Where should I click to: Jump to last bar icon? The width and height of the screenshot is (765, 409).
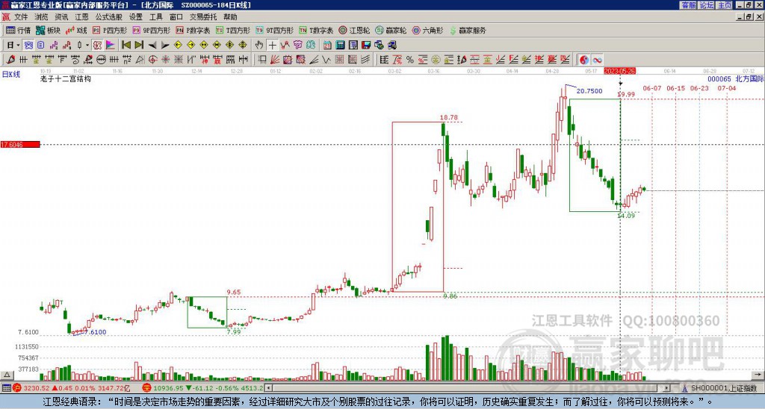click(139, 46)
